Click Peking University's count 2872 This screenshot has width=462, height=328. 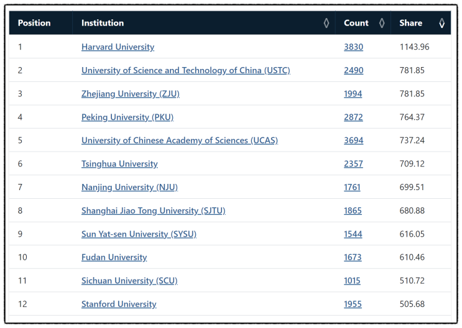pos(353,117)
